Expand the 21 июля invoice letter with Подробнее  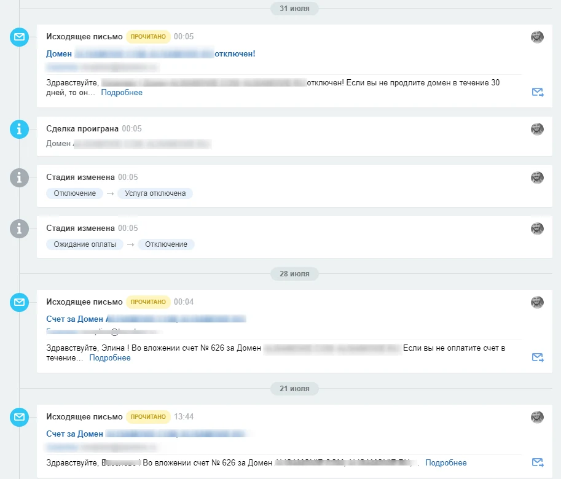coord(446,462)
